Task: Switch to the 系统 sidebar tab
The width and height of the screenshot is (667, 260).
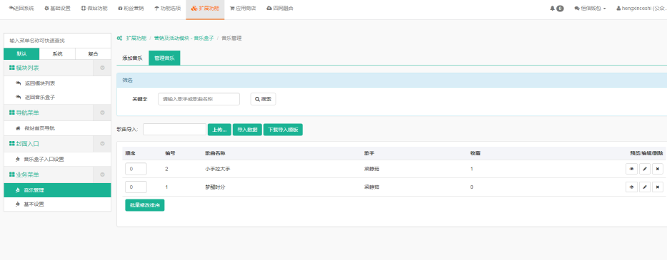Action: [x=57, y=54]
